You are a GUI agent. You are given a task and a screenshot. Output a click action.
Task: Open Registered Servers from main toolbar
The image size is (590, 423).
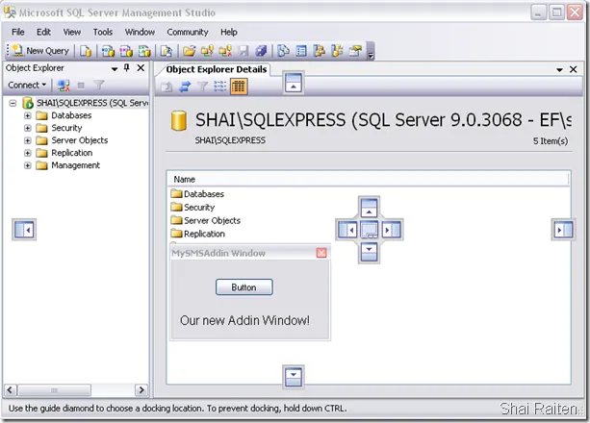pos(283,51)
